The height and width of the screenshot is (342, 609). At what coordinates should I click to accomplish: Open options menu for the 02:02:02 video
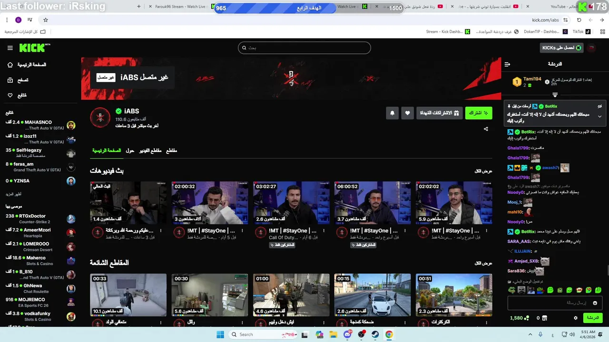click(x=486, y=231)
